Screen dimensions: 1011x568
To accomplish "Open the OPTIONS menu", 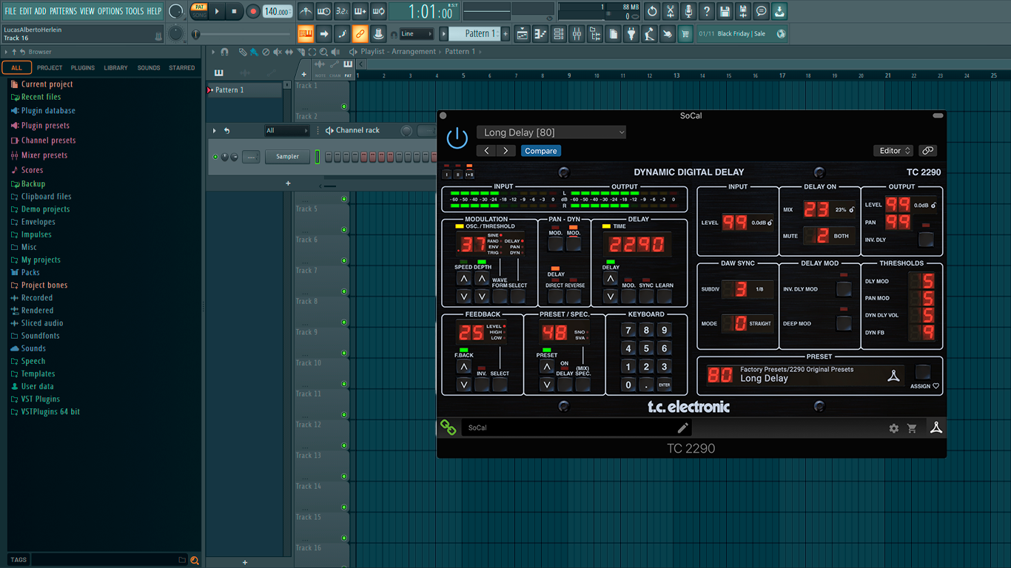I will [110, 11].
